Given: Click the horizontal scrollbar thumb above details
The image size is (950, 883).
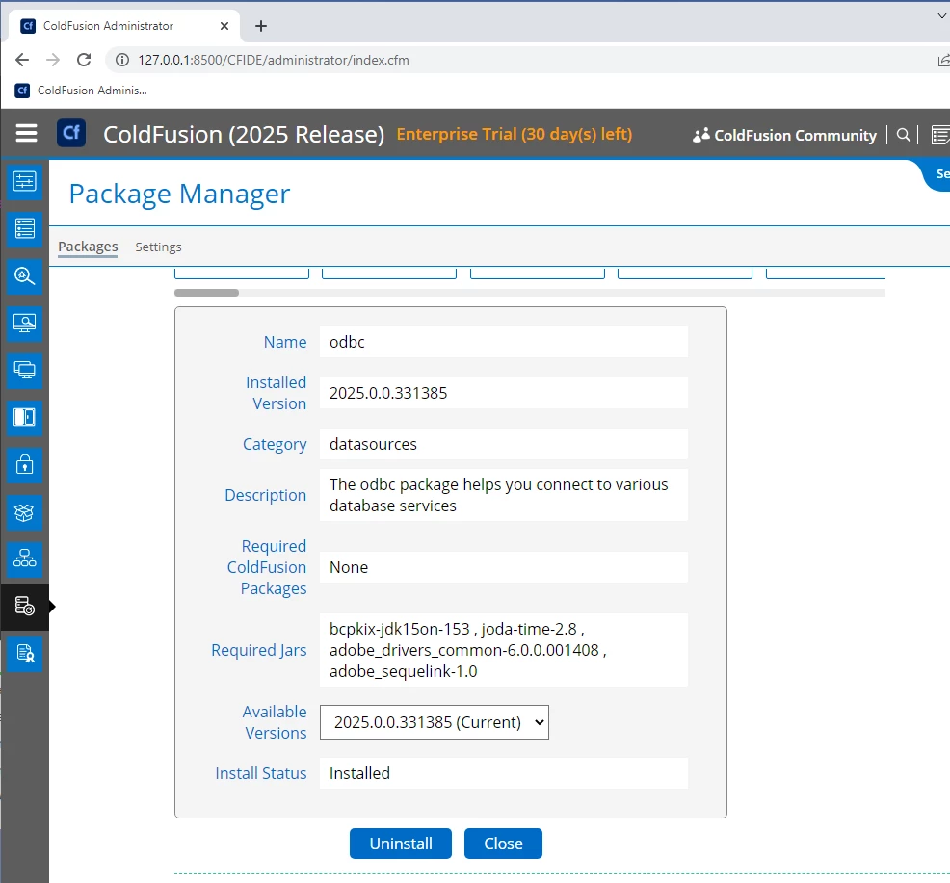Looking at the screenshot, I should click(x=206, y=293).
